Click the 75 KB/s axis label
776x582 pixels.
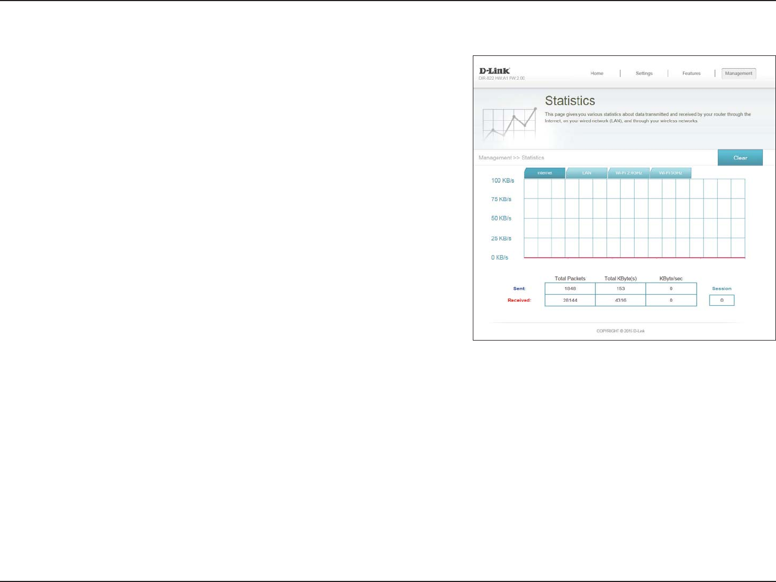tap(501, 199)
